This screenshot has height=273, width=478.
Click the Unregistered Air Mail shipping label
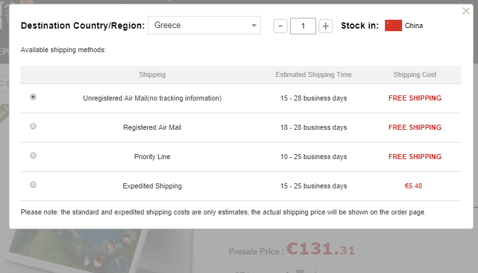click(152, 98)
